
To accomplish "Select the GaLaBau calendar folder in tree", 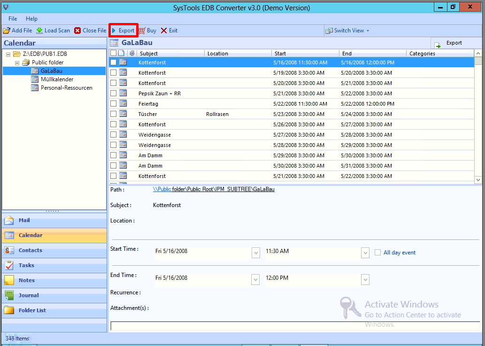I will pyautogui.click(x=51, y=71).
